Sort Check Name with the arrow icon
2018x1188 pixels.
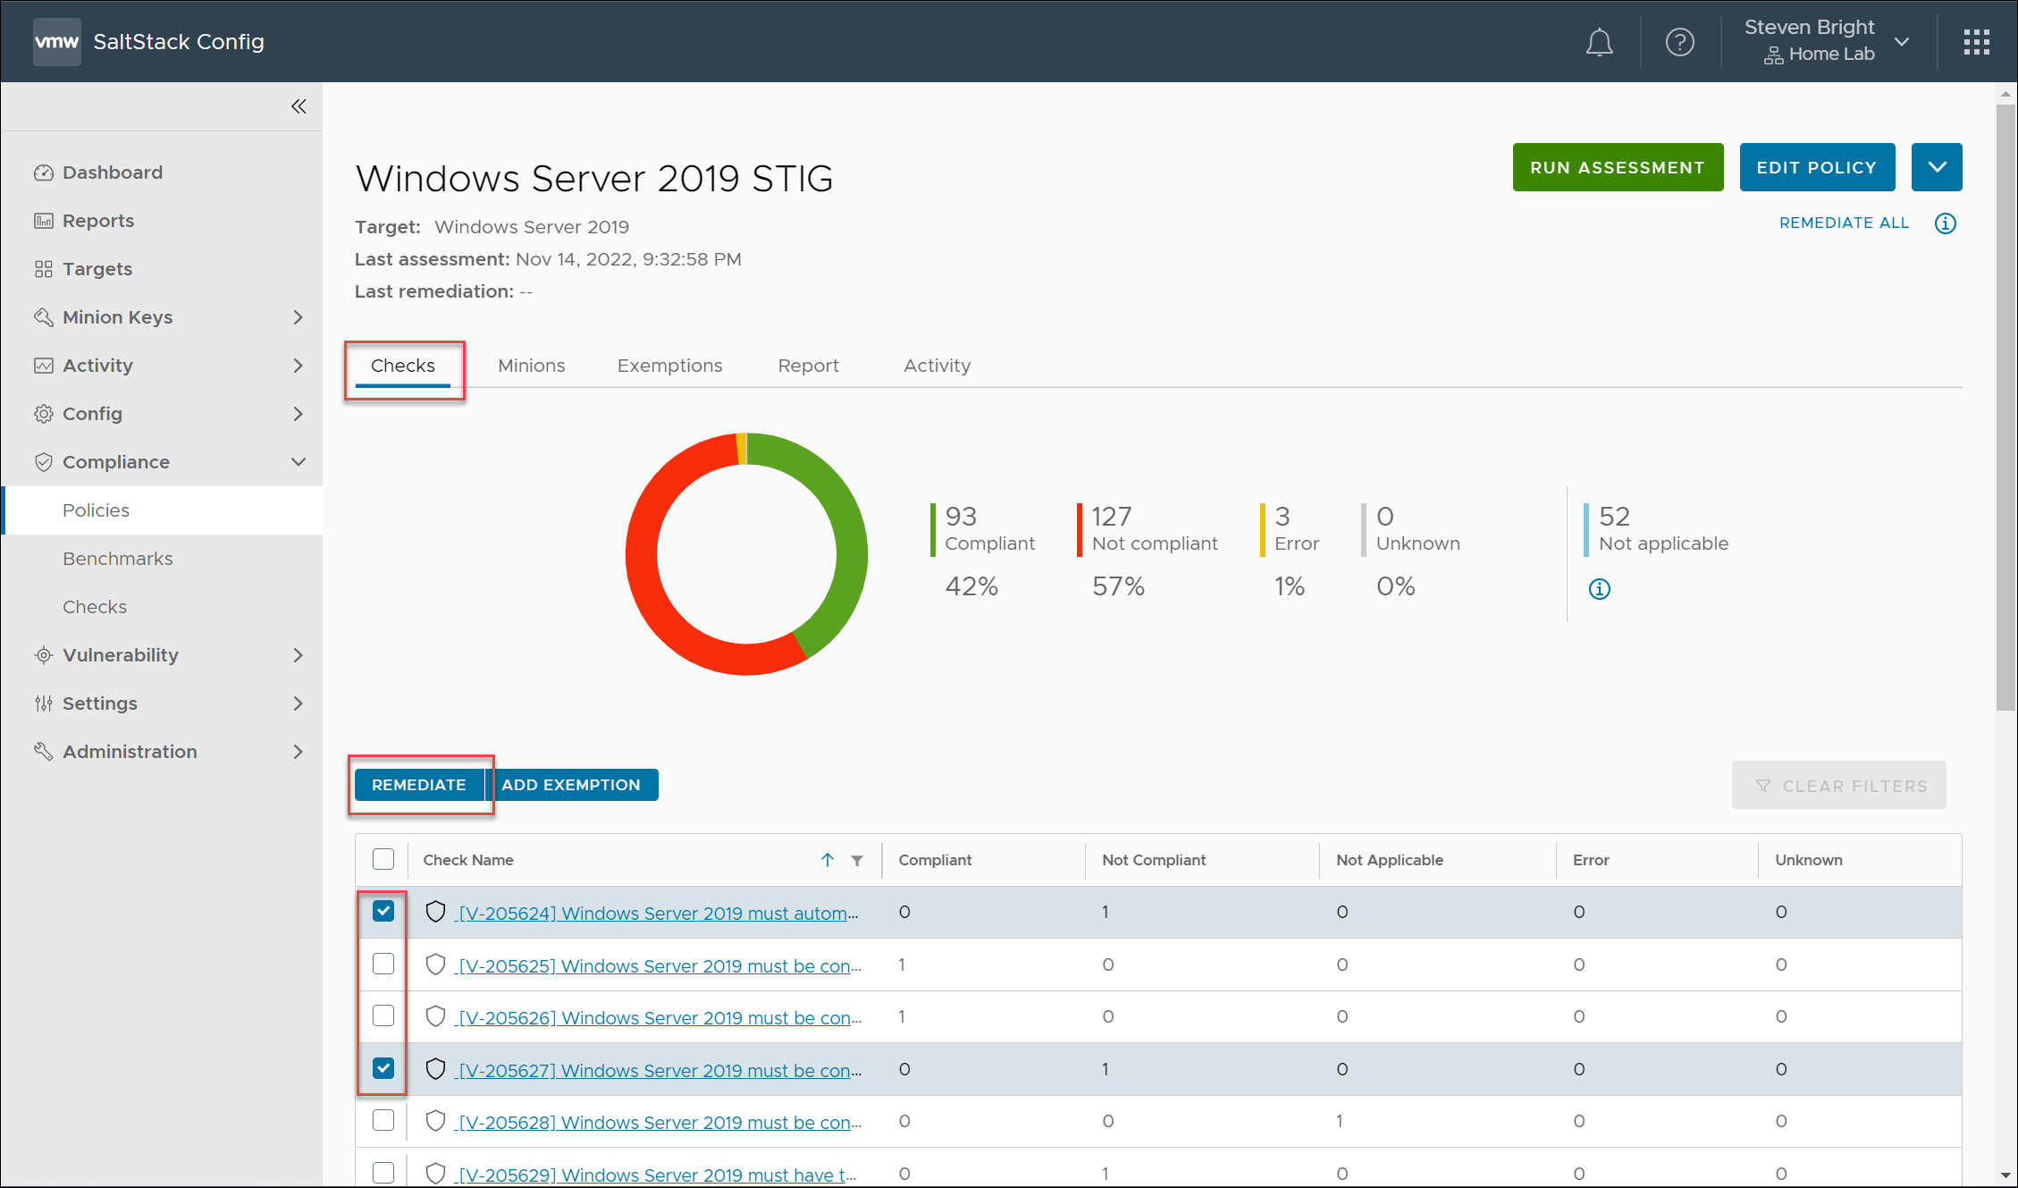tap(828, 860)
